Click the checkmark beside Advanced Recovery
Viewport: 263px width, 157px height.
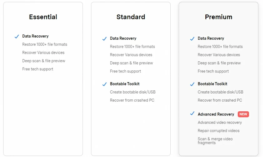click(x=192, y=114)
